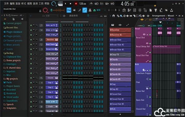Viewport: 185px width, 117px height.
Task: Open the 样式 menu
Action: pyautogui.click(x=24, y=3)
